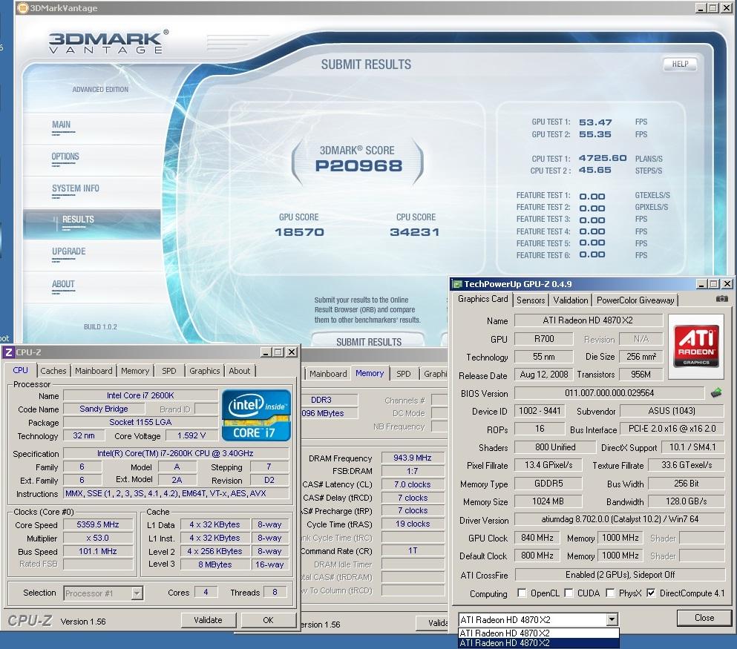737x649 pixels.
Task: Toggle the DirectCompute 4.1 checkbox
Action: click(x=651, y=593)
